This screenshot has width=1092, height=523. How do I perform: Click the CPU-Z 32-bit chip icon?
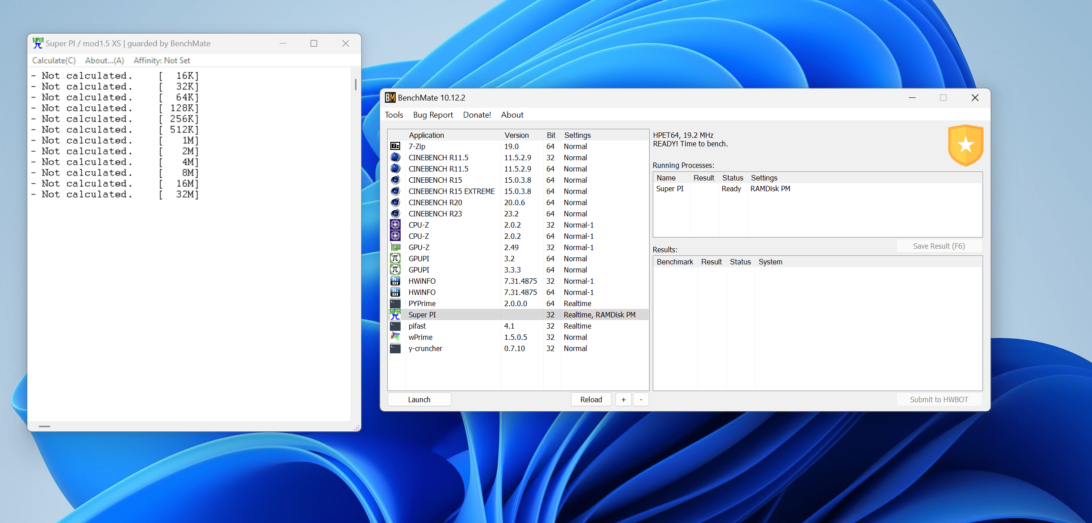click(x=395, y=225)
